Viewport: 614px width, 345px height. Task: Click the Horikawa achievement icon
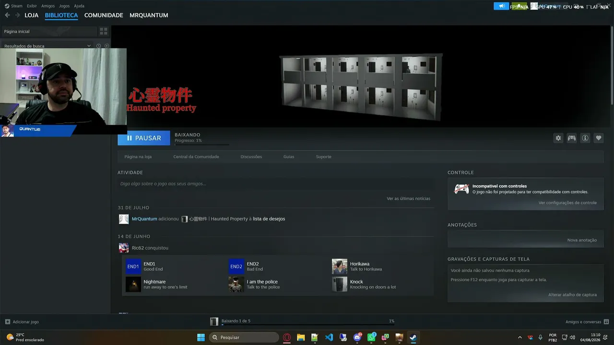click(340, 266)
